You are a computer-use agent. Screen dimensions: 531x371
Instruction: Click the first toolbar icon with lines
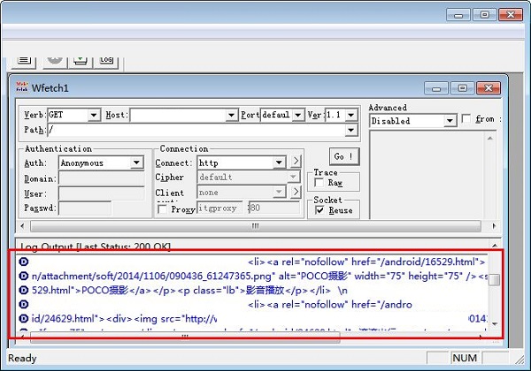26,59
